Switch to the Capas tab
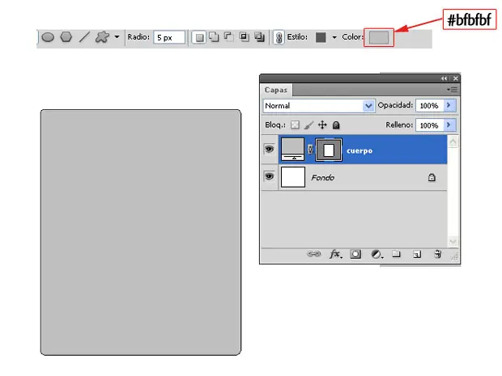Screen dimensions: 502x376 click(276, 90)
